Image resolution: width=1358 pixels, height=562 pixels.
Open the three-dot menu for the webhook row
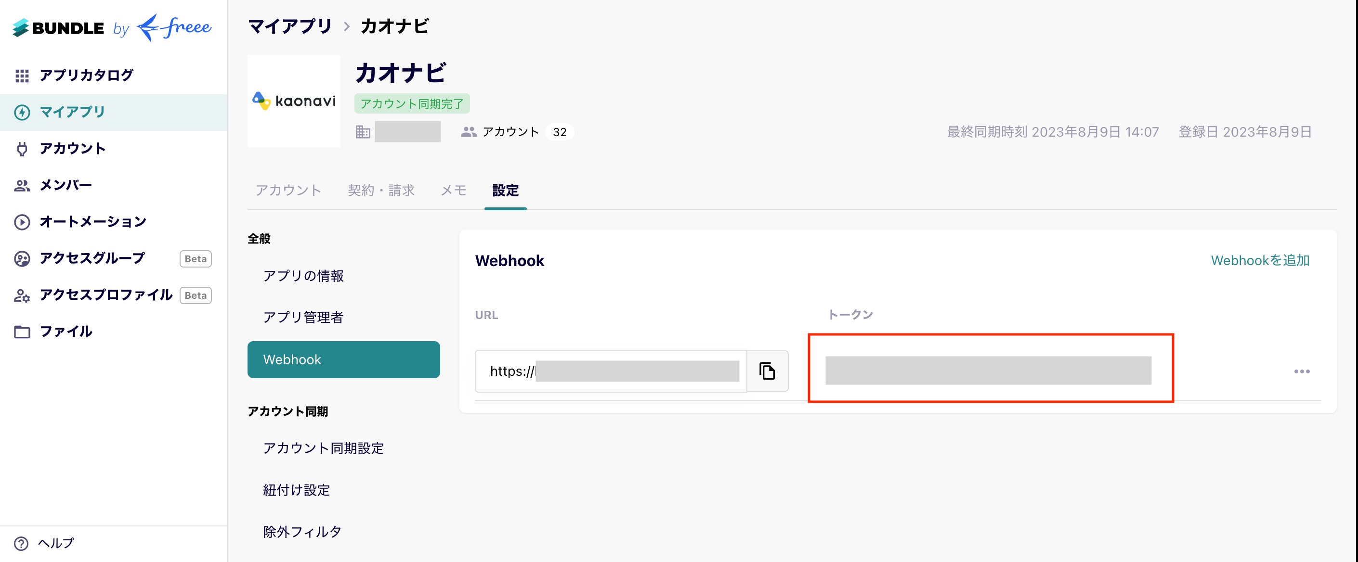tap(1302, 371)
